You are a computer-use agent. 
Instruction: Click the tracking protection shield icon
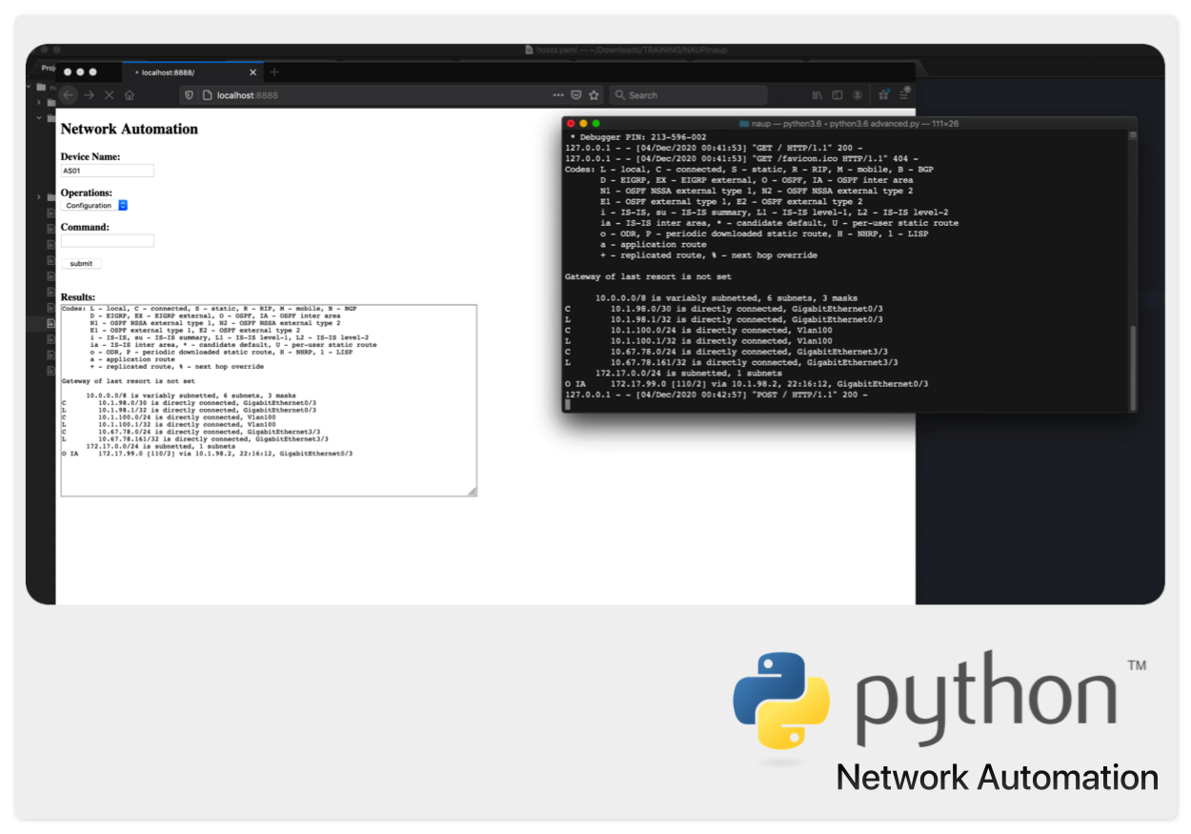point(190,95)
